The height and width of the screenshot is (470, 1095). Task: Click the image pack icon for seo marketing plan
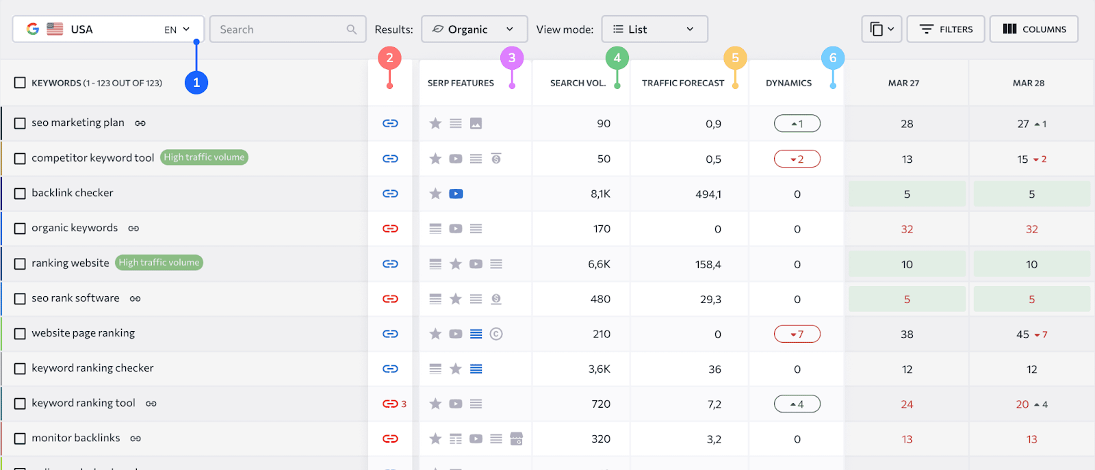pyautogui.click(x=476, y=124)
